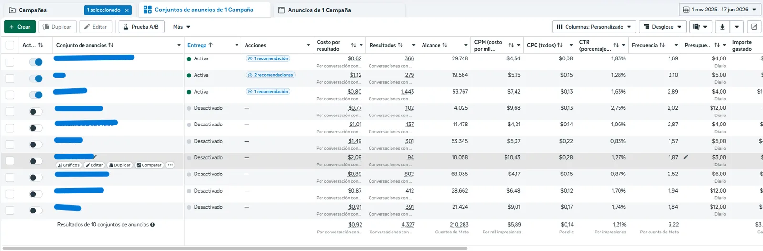This screenshot has height=251, width=763.
Task: Start a Prueba A/B test
Action: coord(141,27)
